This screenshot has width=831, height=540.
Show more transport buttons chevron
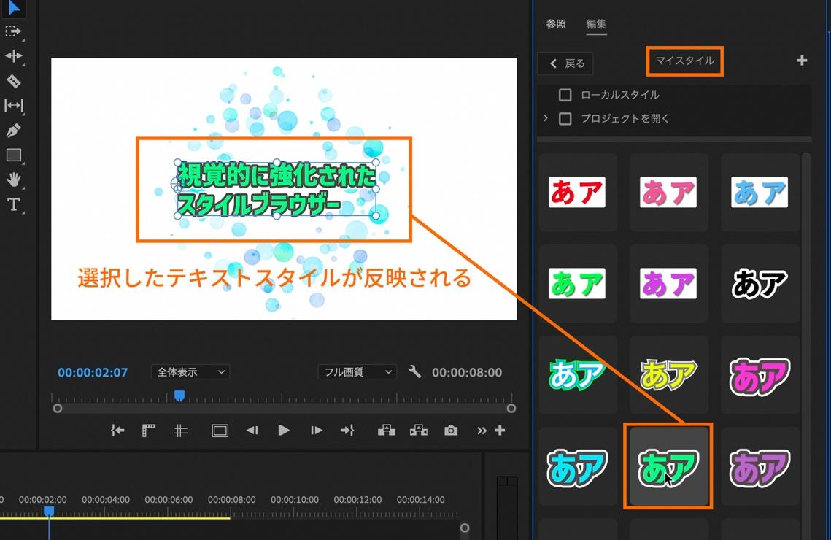482,431
